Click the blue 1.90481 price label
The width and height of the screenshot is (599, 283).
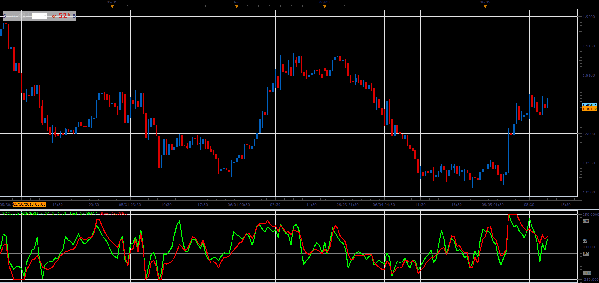click(x=589, y=105)
